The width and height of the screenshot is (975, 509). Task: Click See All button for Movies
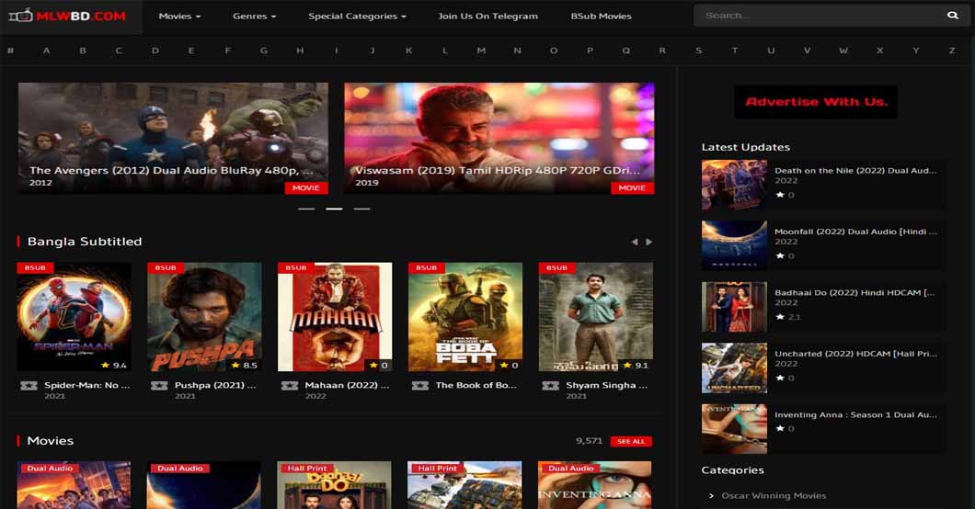pos(631,441)
